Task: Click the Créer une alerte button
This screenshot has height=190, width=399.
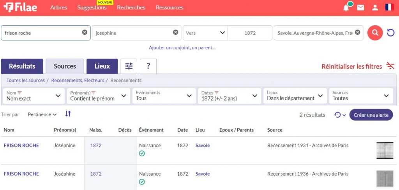Action: click(371, 115)
